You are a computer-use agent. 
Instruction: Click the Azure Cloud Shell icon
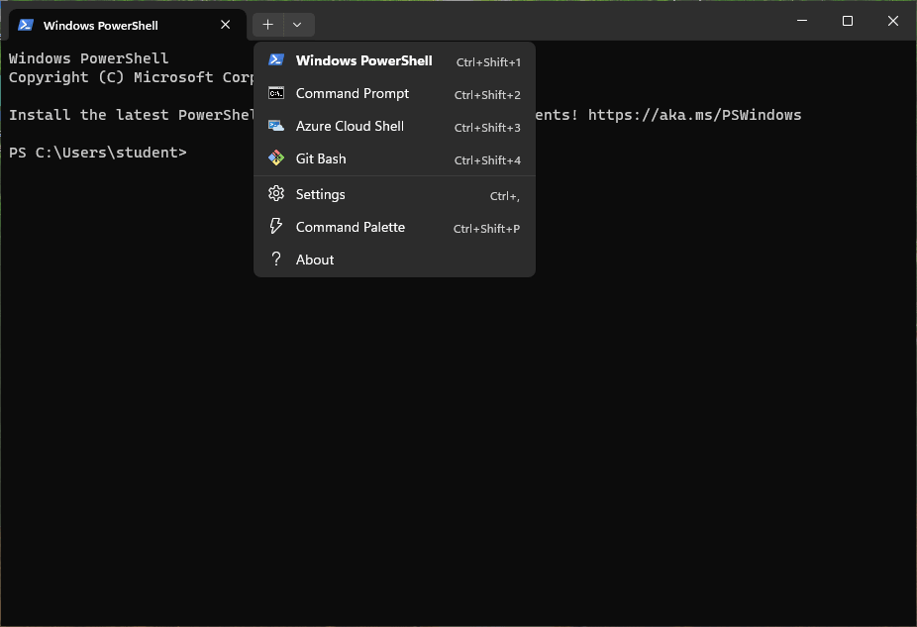pos(276,126)
